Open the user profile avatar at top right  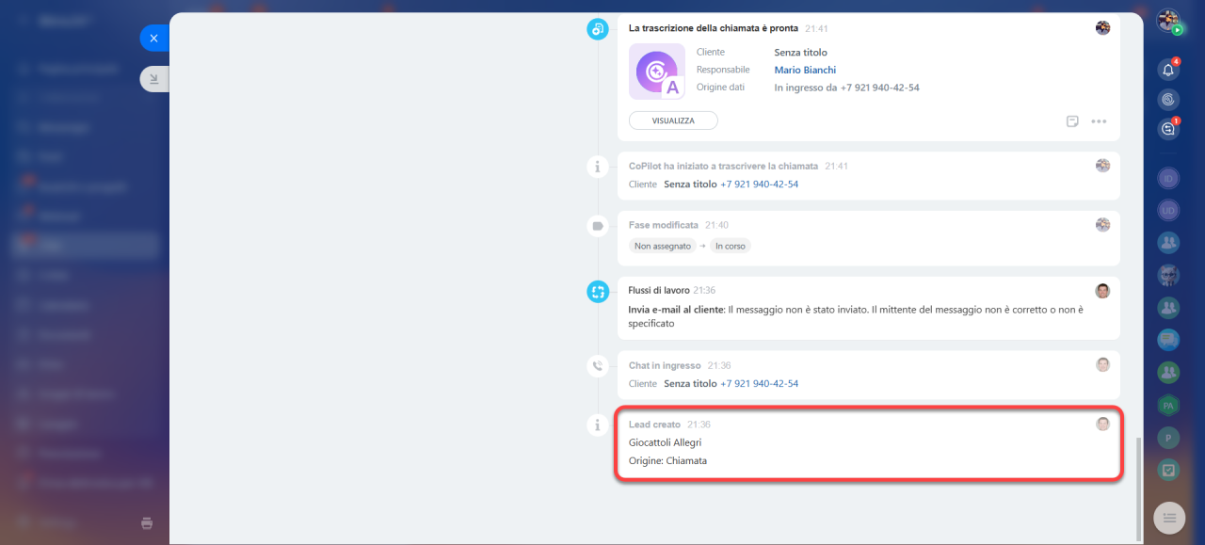click(x=1168, y=21)
